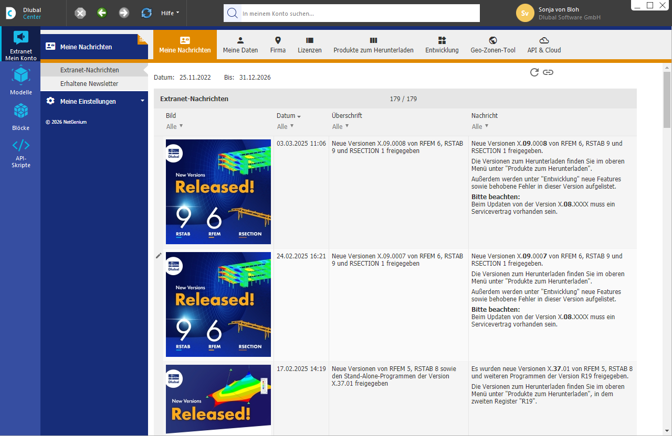Open Modelle in the left sidebar

click(20, 81)
